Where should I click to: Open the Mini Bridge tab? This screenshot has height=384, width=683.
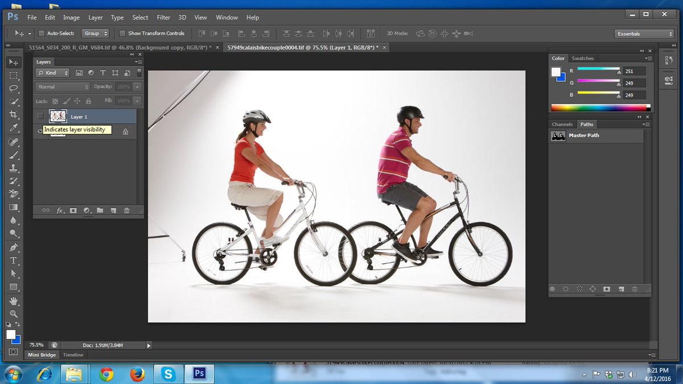(42, 354)
